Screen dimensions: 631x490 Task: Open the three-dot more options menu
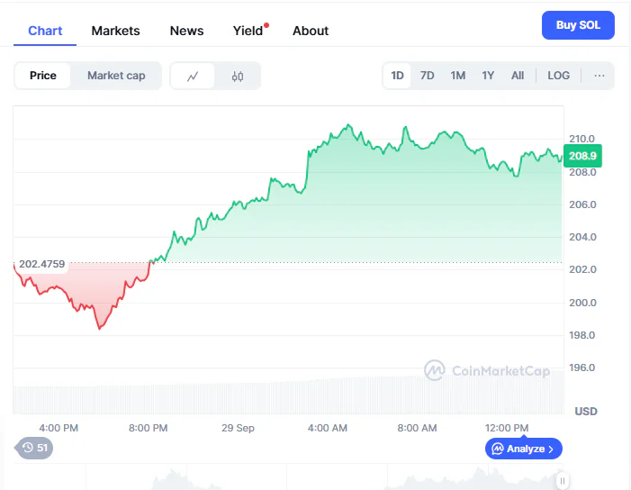[599, 76]
